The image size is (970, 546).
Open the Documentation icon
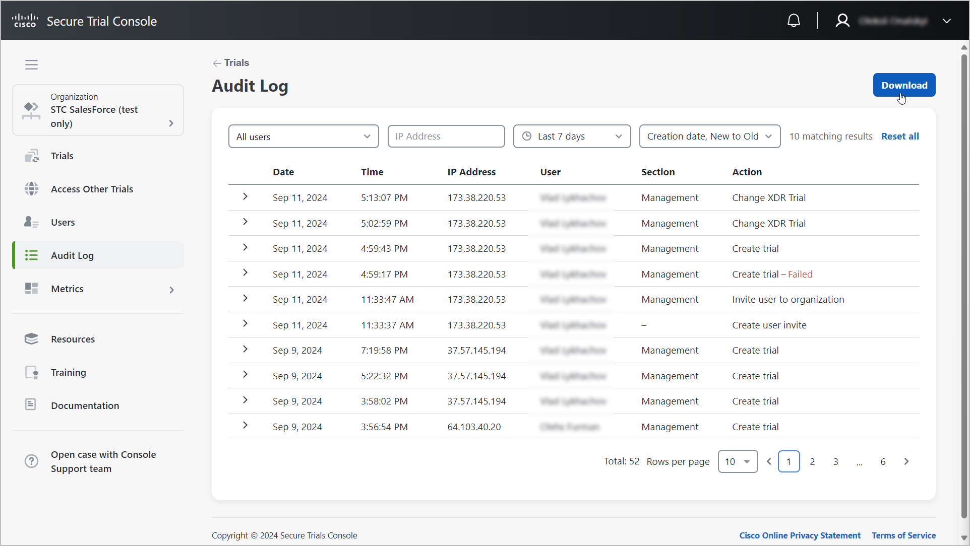coord(31,405)
